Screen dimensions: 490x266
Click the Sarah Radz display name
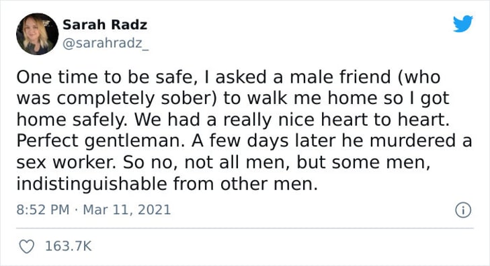pos(105,25)
